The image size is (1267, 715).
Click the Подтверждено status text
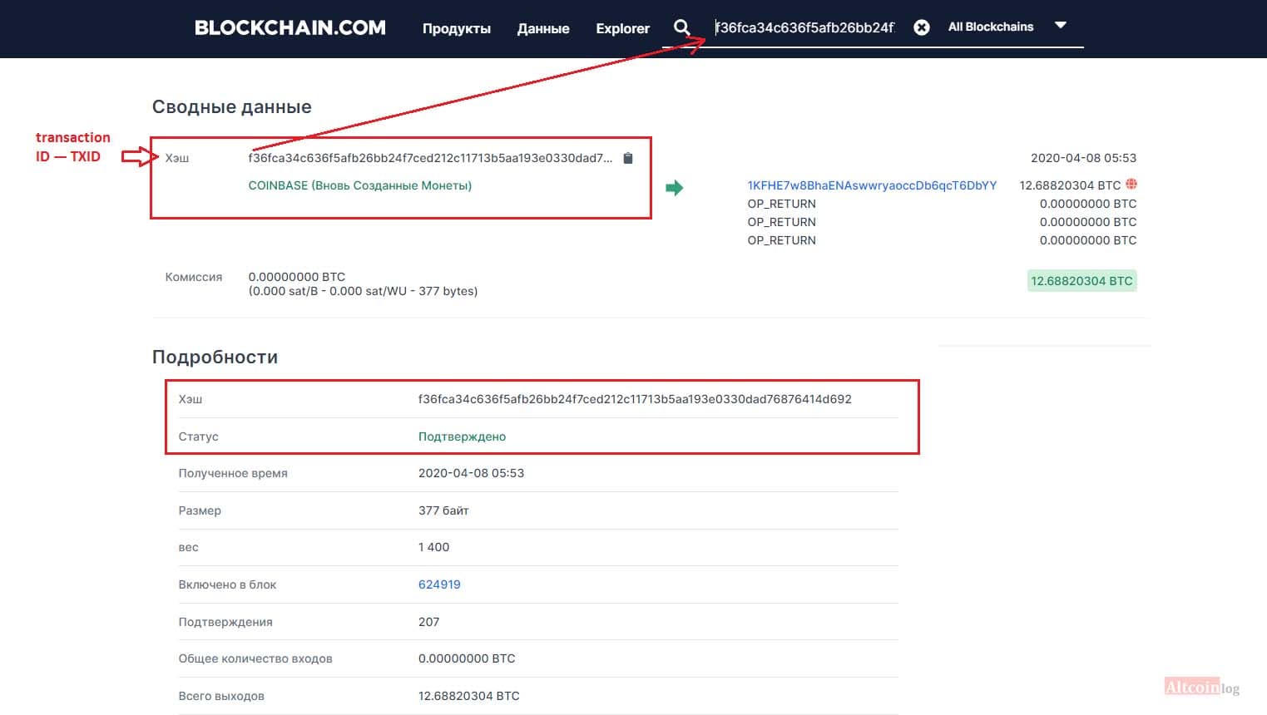[462, 436]
